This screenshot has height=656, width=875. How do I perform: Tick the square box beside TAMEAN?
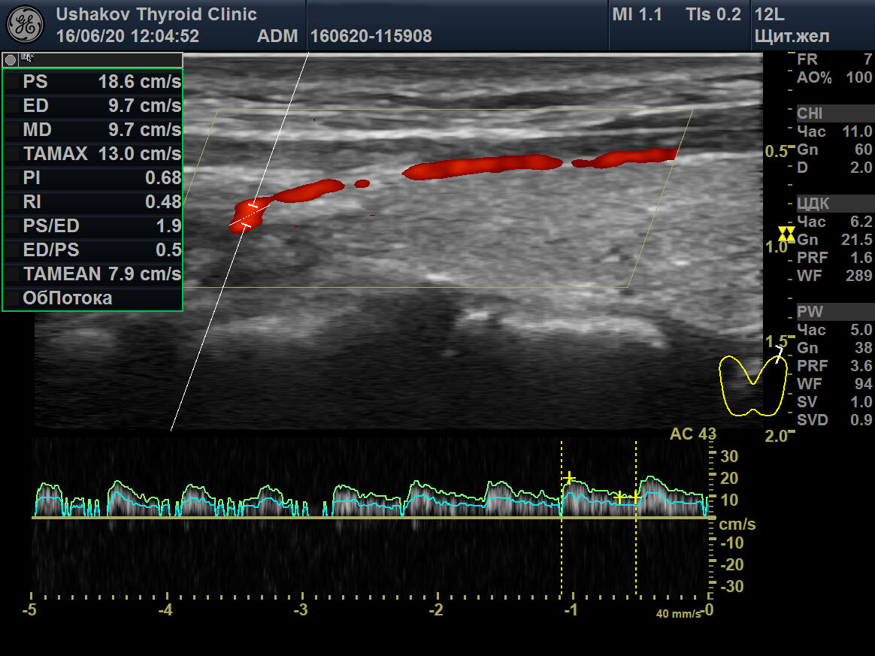[x=12, y=274]
